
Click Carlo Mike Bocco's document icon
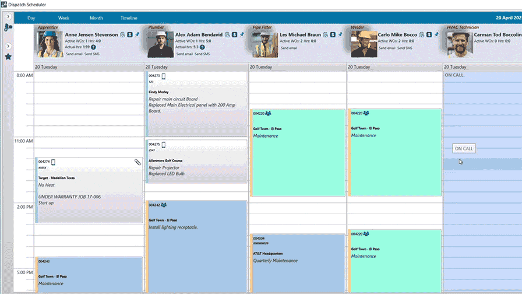[422, 34]
